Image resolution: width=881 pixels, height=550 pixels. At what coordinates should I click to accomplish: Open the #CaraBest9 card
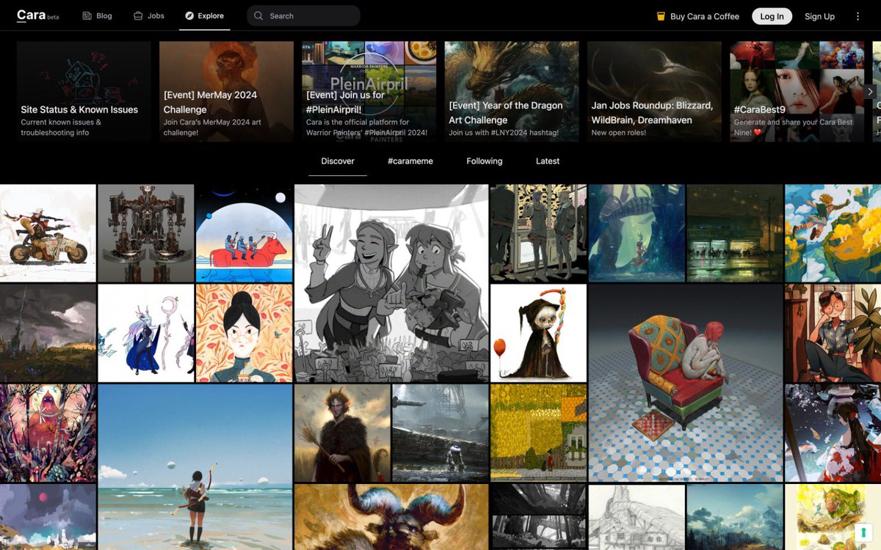[x=797, y=91]
